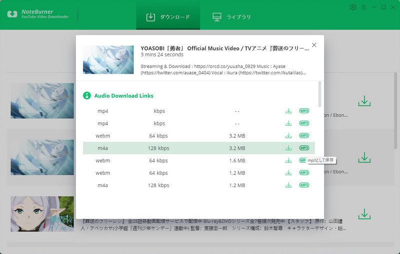Screen dimensions: 400x254
Task: Download webm 64 kbps 1.6 MB audio
Action: pyautogui.click(x=288, y=160)
